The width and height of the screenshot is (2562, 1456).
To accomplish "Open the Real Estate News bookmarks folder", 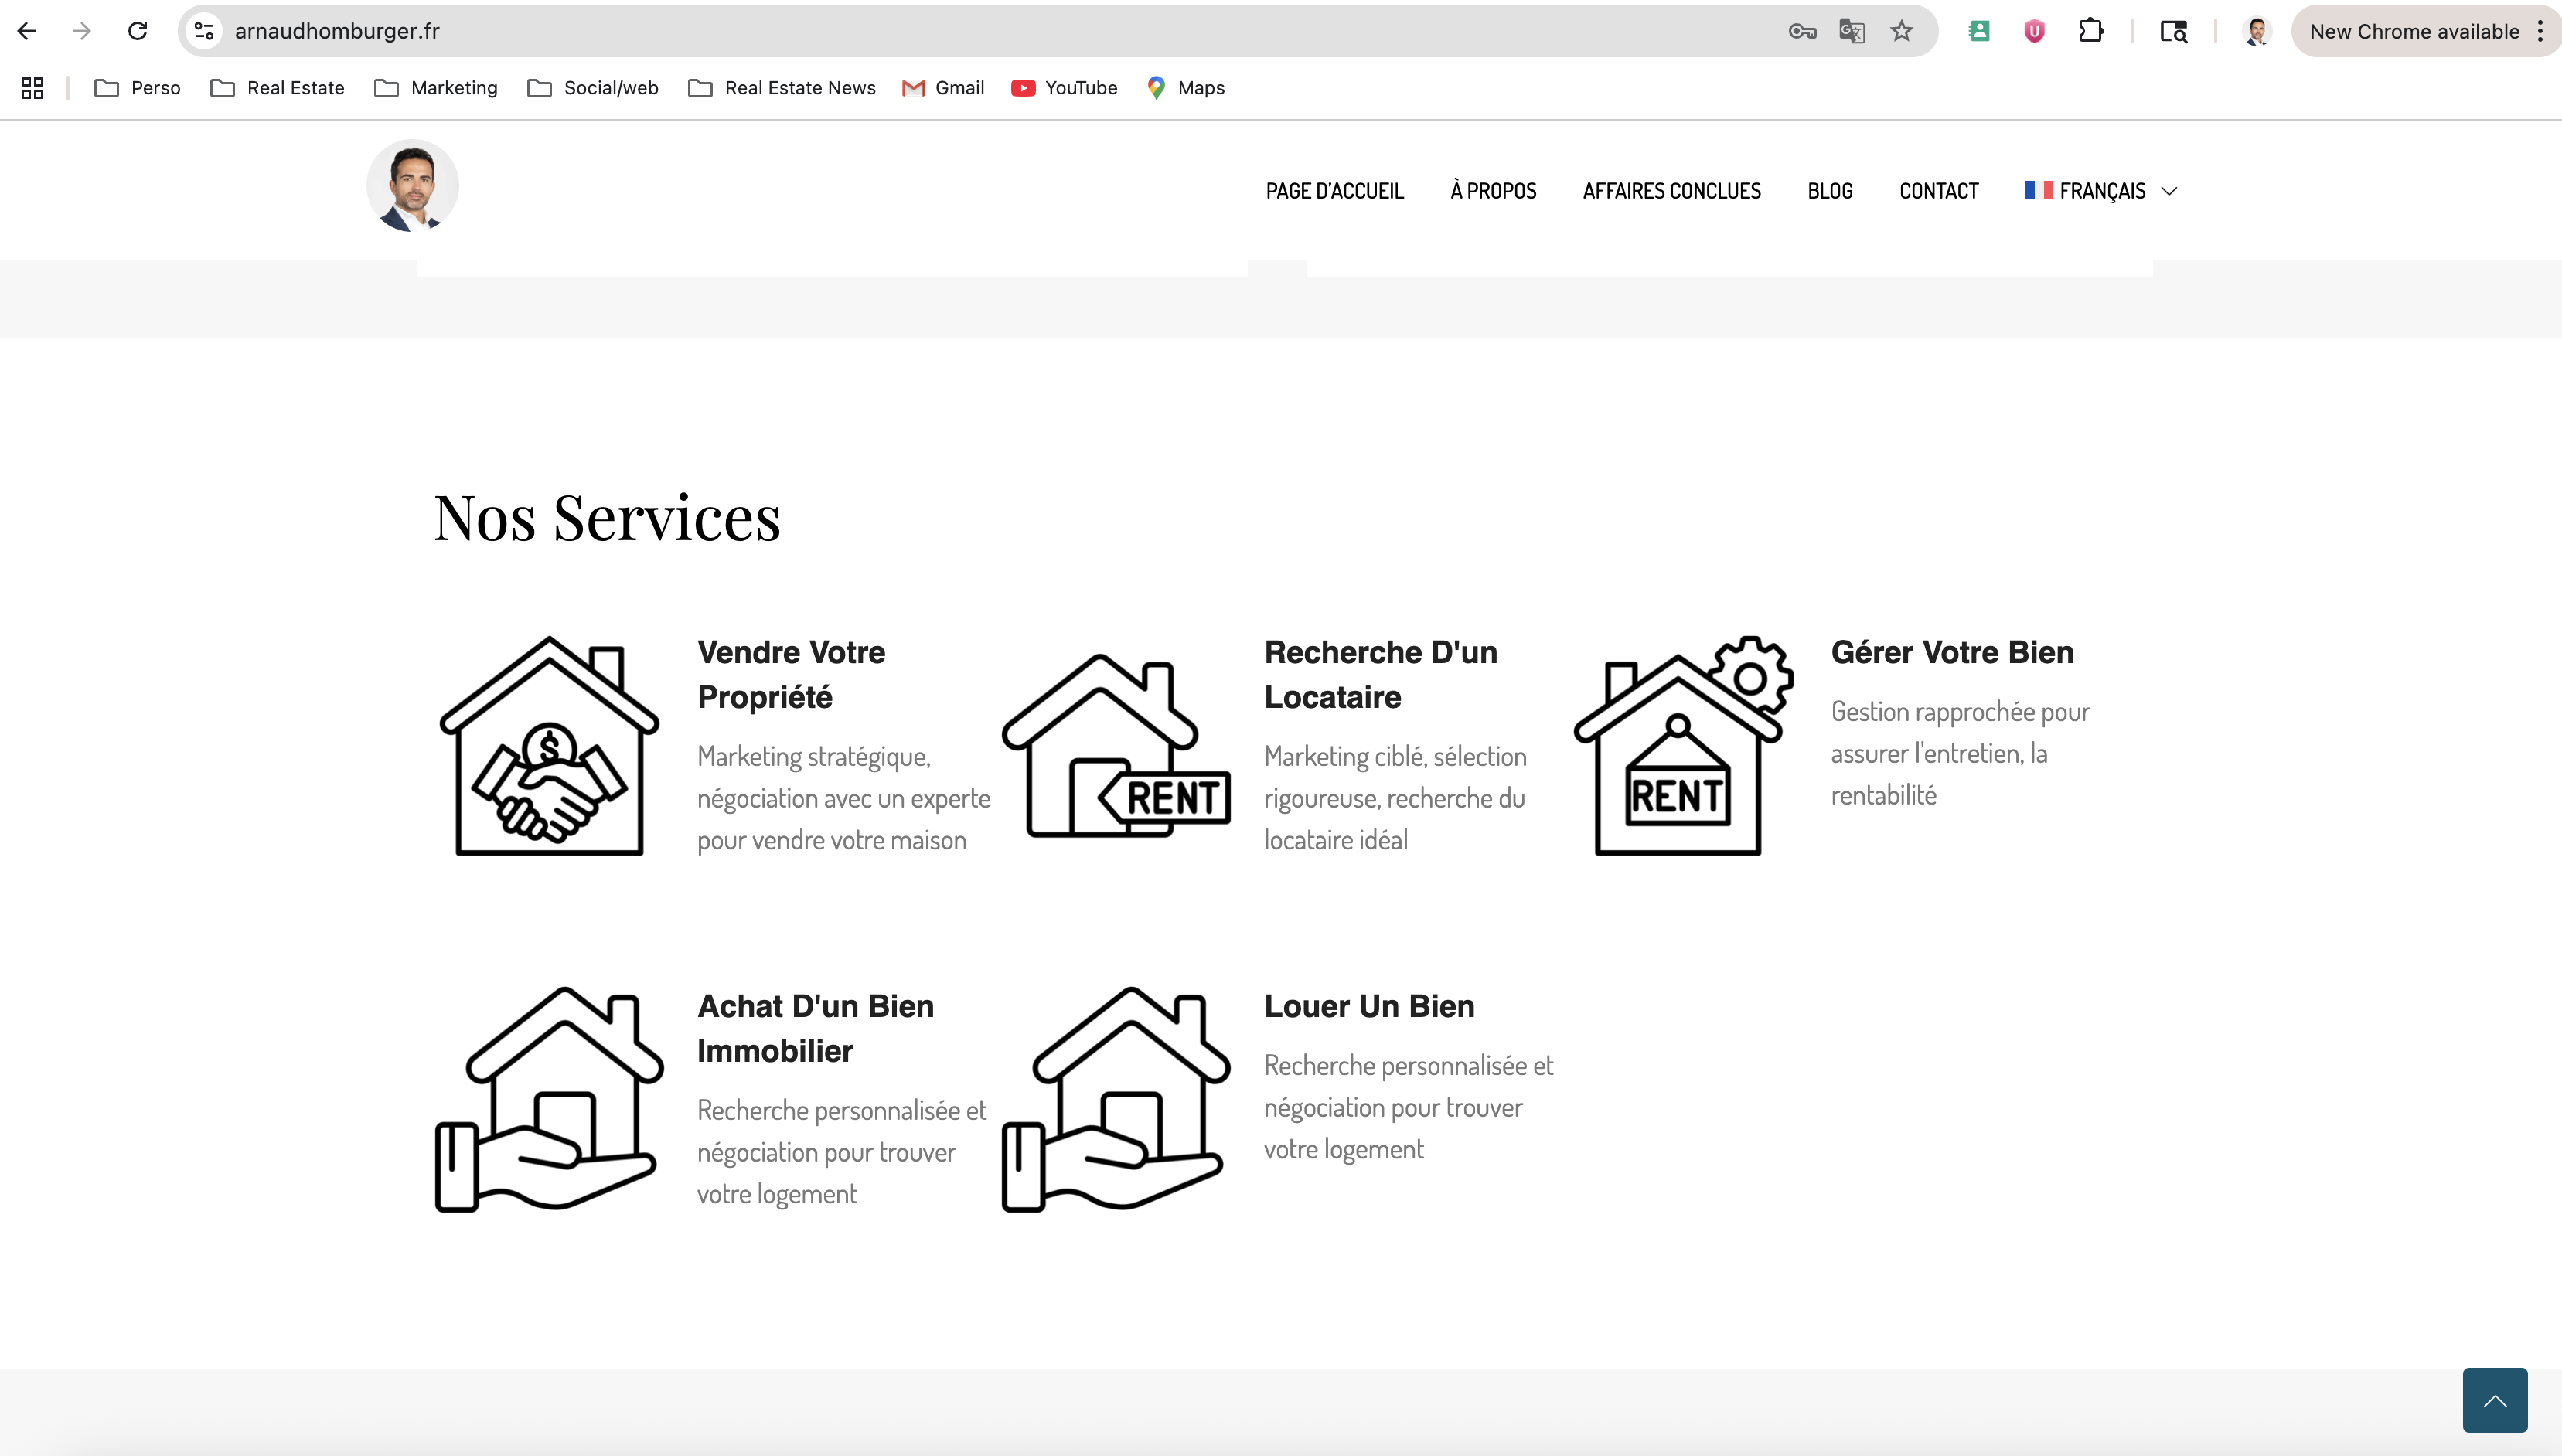I will [781, 88].
